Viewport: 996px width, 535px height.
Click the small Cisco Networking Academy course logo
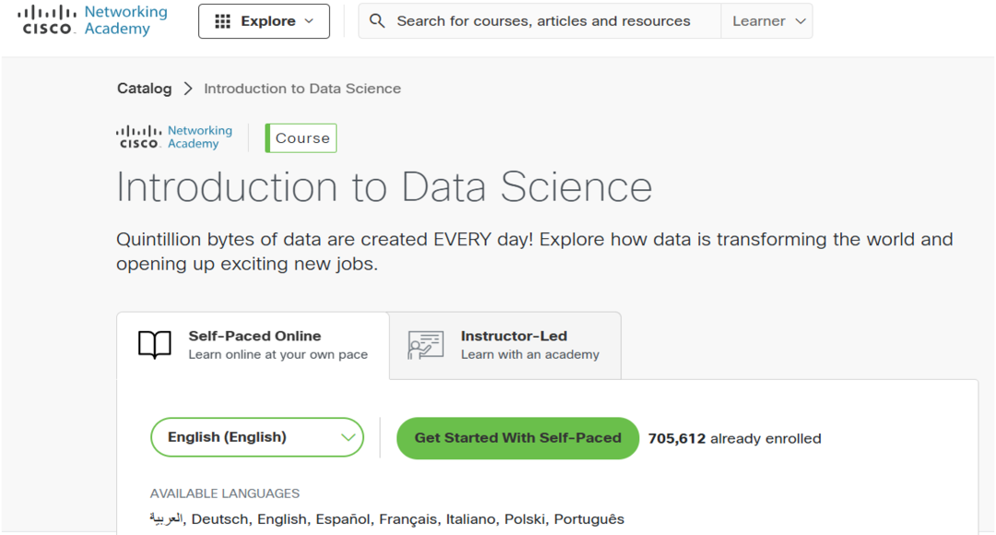pyautogui.click(x=174, y=137)
